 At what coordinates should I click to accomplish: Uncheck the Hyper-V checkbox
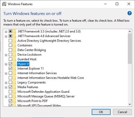(x=10, y=64)
